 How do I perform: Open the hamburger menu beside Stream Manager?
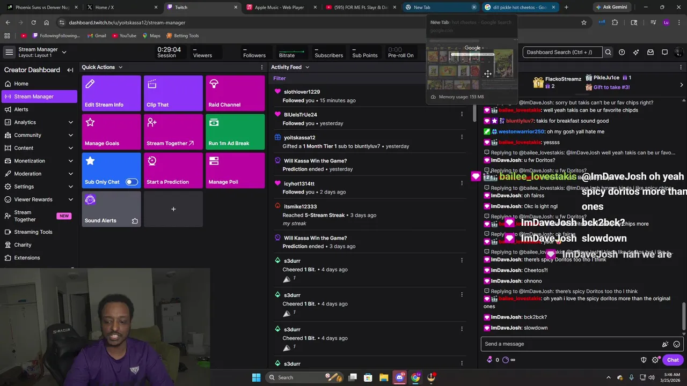[9, 52]
